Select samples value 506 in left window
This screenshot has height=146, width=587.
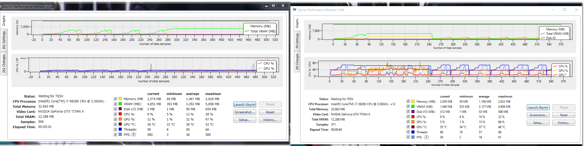tap(41, 122)
